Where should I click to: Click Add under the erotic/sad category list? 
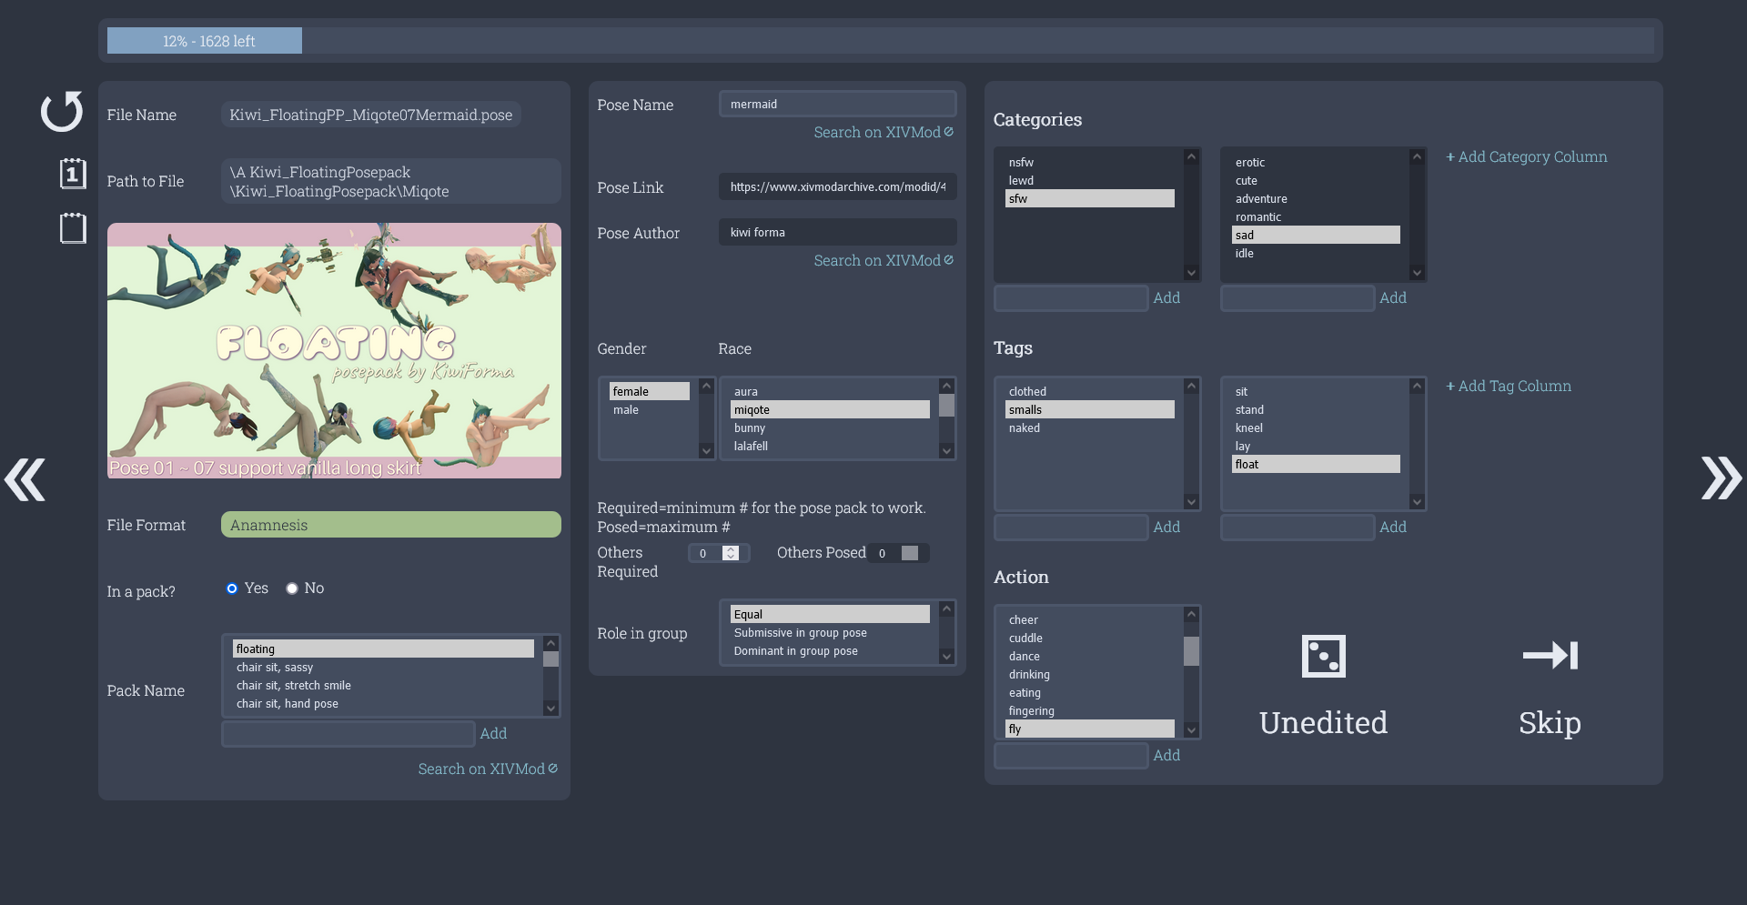tap(1392, 297)
